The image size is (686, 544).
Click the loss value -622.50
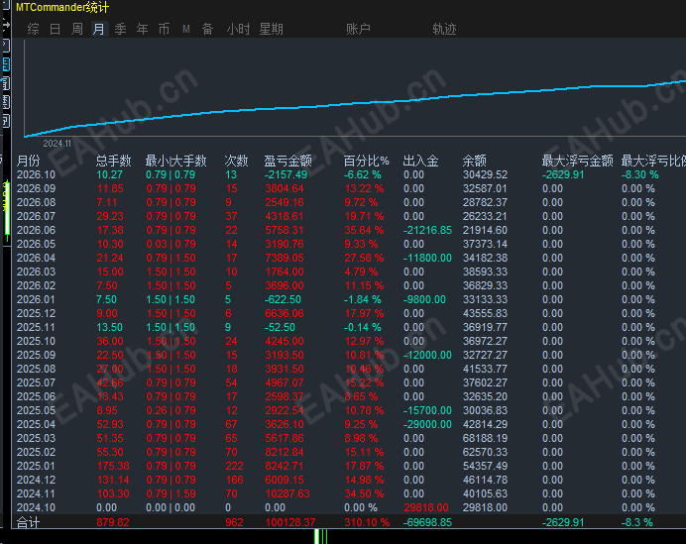click(284, 299)
